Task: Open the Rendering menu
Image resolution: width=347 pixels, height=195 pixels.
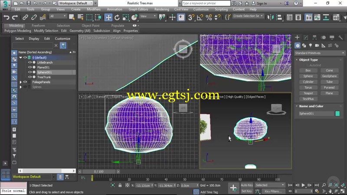Action: (161, 9)
